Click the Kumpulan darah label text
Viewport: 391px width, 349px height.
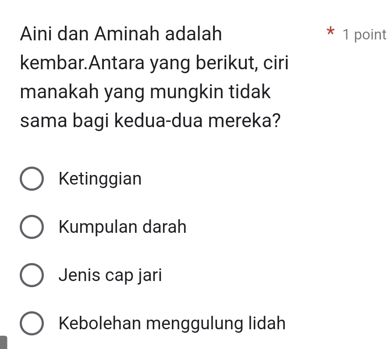[x=122, y=227]
